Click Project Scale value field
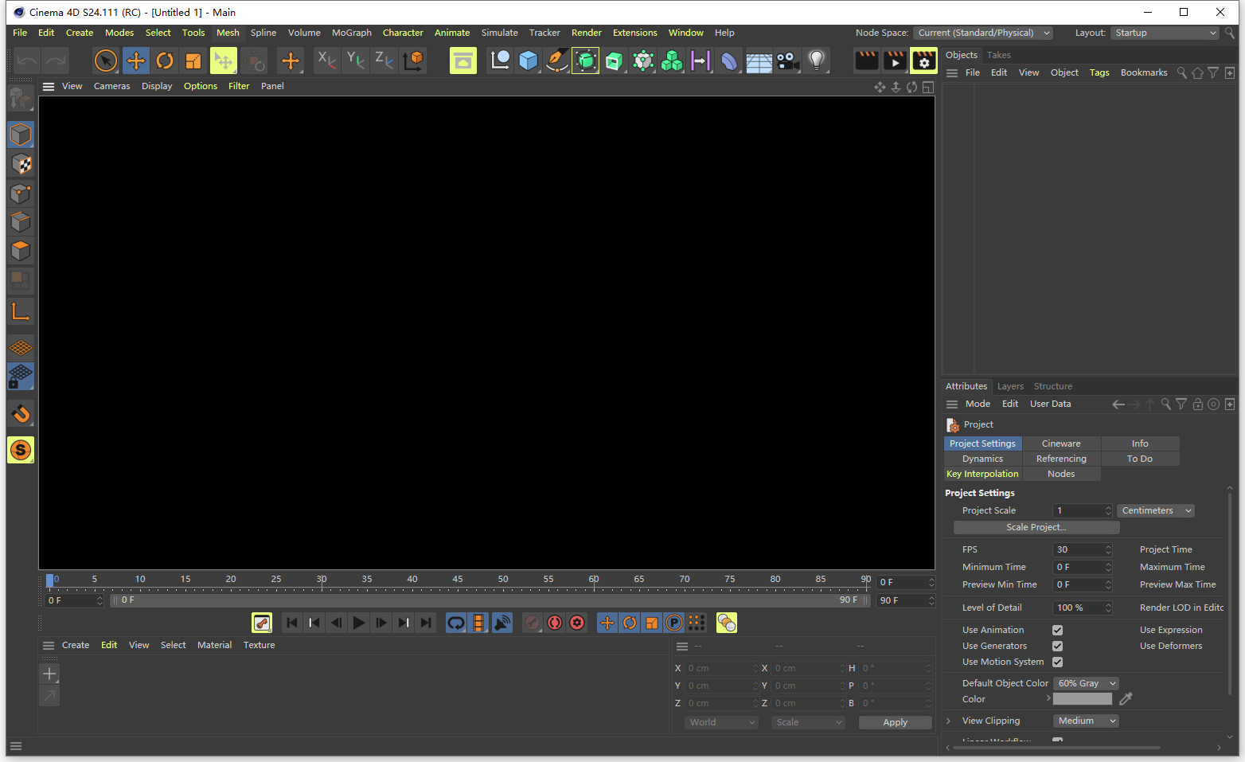This screenshot has width=1245, height=762. (1083, 510)
